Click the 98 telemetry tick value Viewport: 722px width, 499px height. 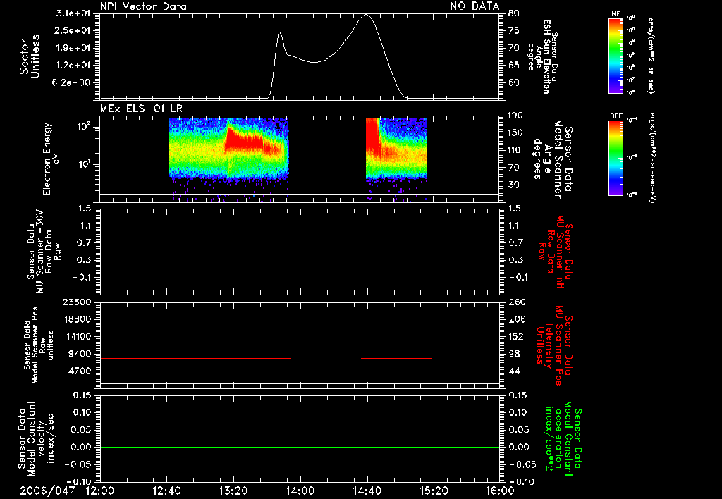tap(514, 354)
